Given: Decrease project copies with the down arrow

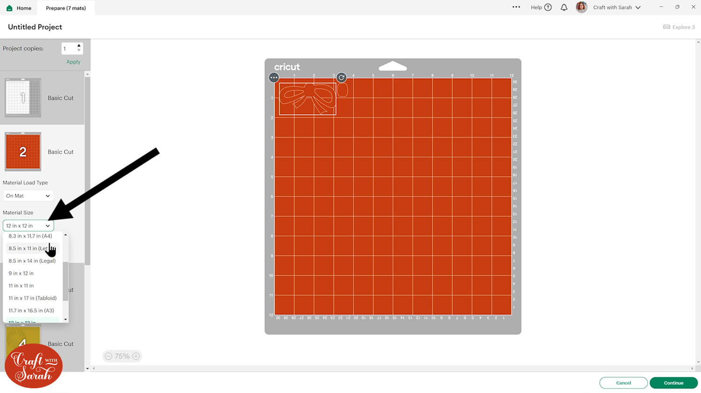Looking at the screenshot, I should pos(79,50).
